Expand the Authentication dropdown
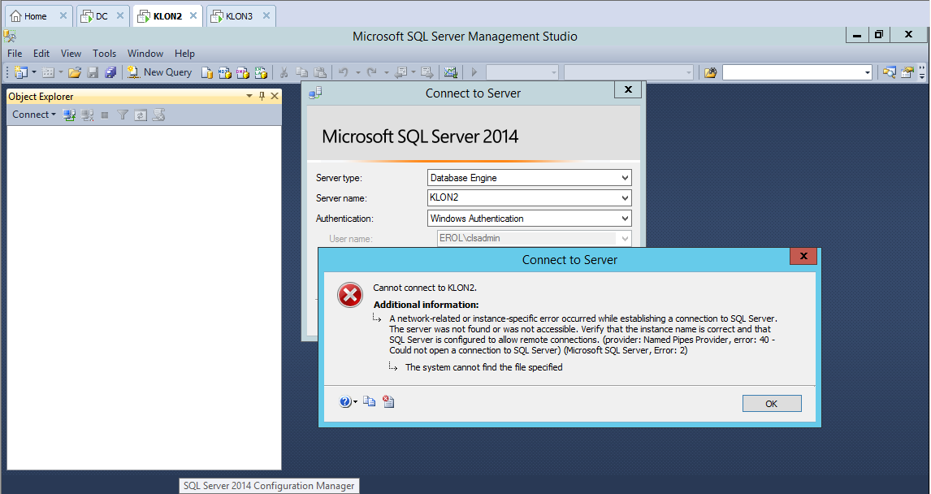 tap(624, 219)
